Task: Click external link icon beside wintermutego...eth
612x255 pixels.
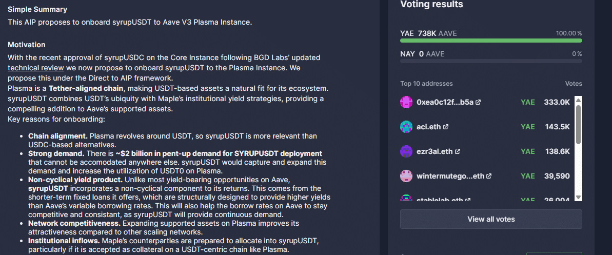Action: (x=489, y=176)
